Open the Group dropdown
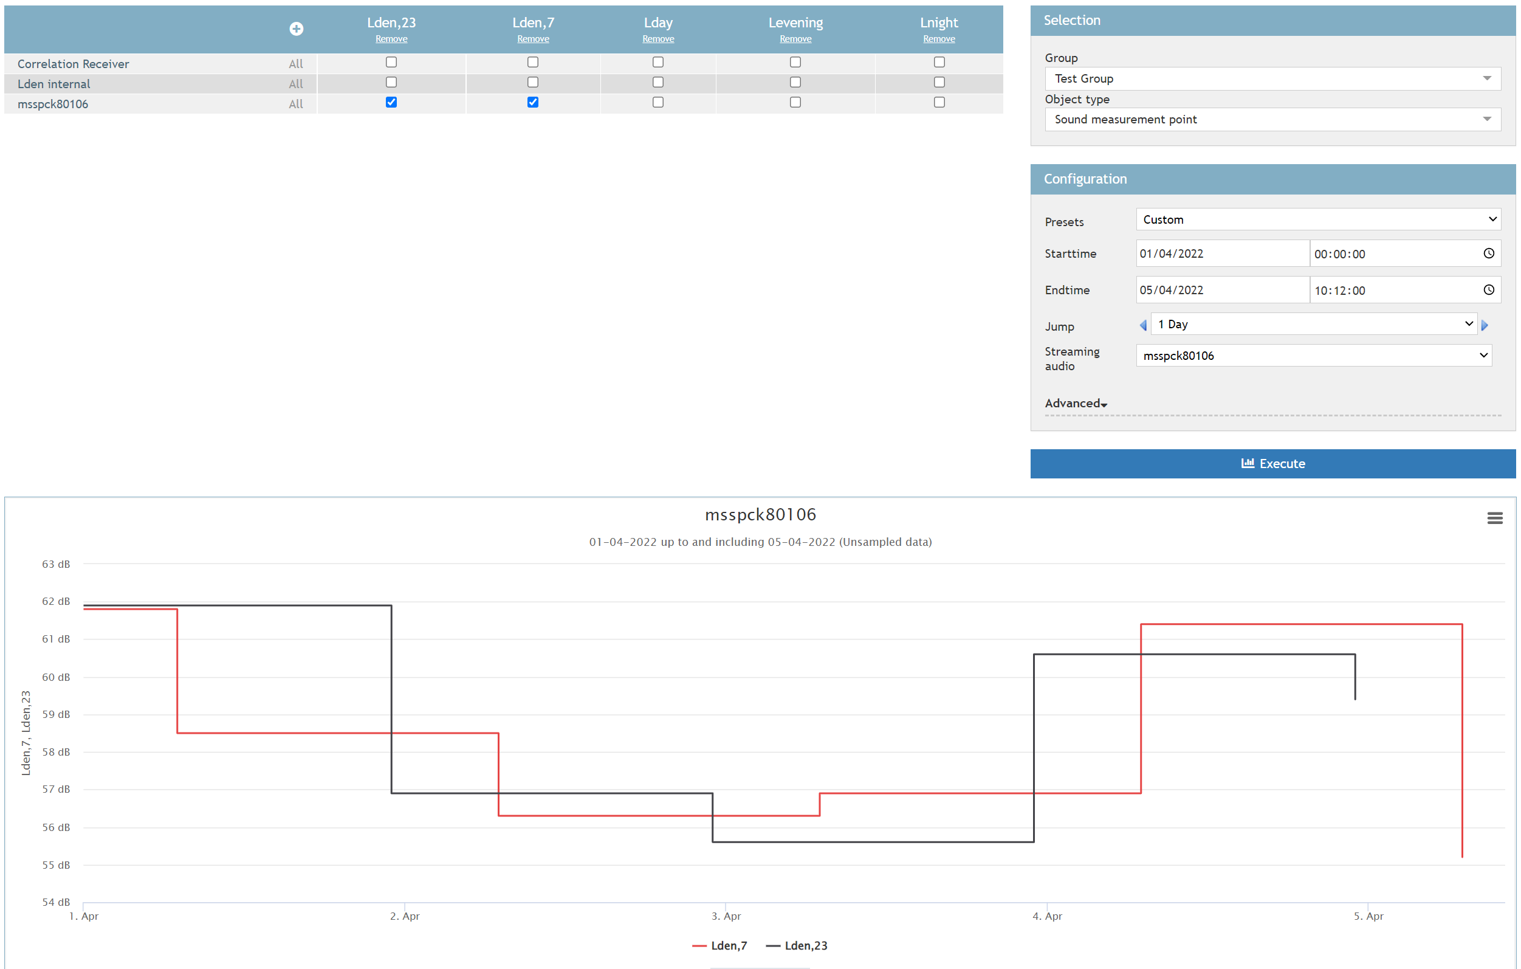The width and height of the screenshot is (1521, 969). (x=1272, y=78)
